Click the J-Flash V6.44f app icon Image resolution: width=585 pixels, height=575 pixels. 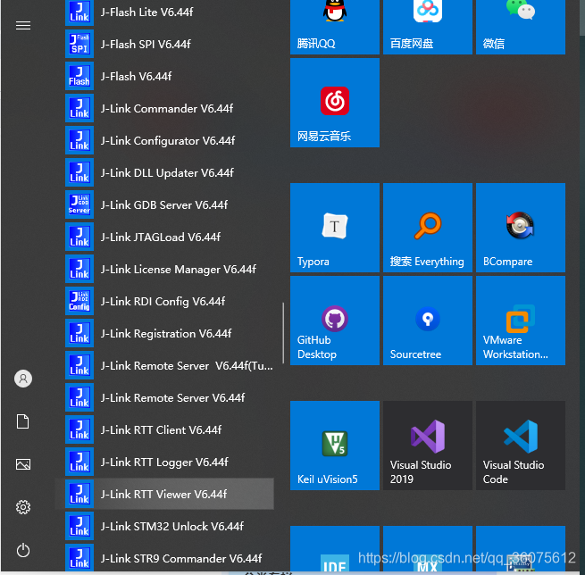pos(79,76)
